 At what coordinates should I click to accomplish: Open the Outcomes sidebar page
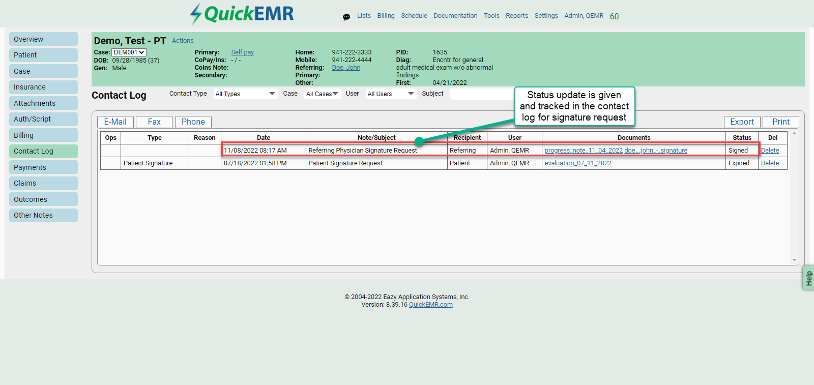coord(43,199)
